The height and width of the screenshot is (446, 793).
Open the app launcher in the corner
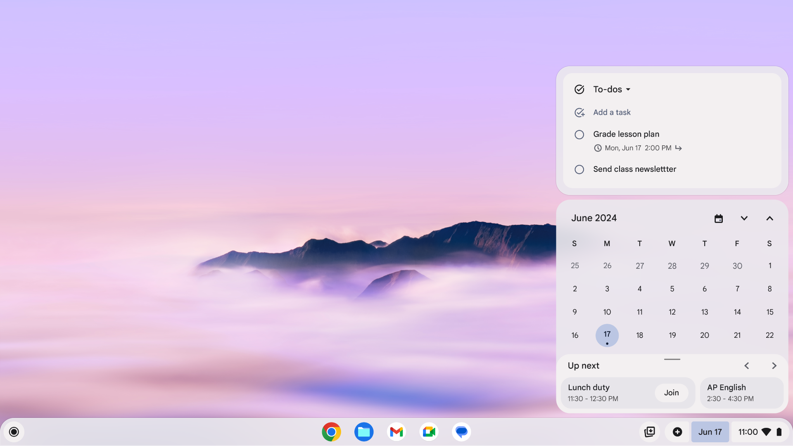coord(14,432)
